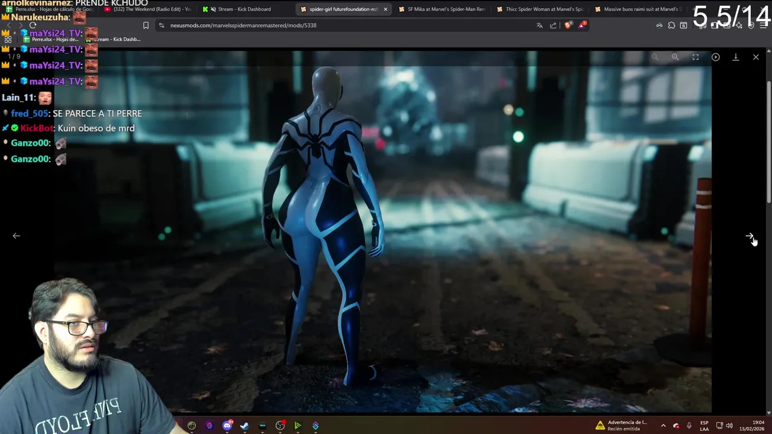Open the apps grid in bookmarks bar
This screenshot has width=772, height=434.
point(8,39)
